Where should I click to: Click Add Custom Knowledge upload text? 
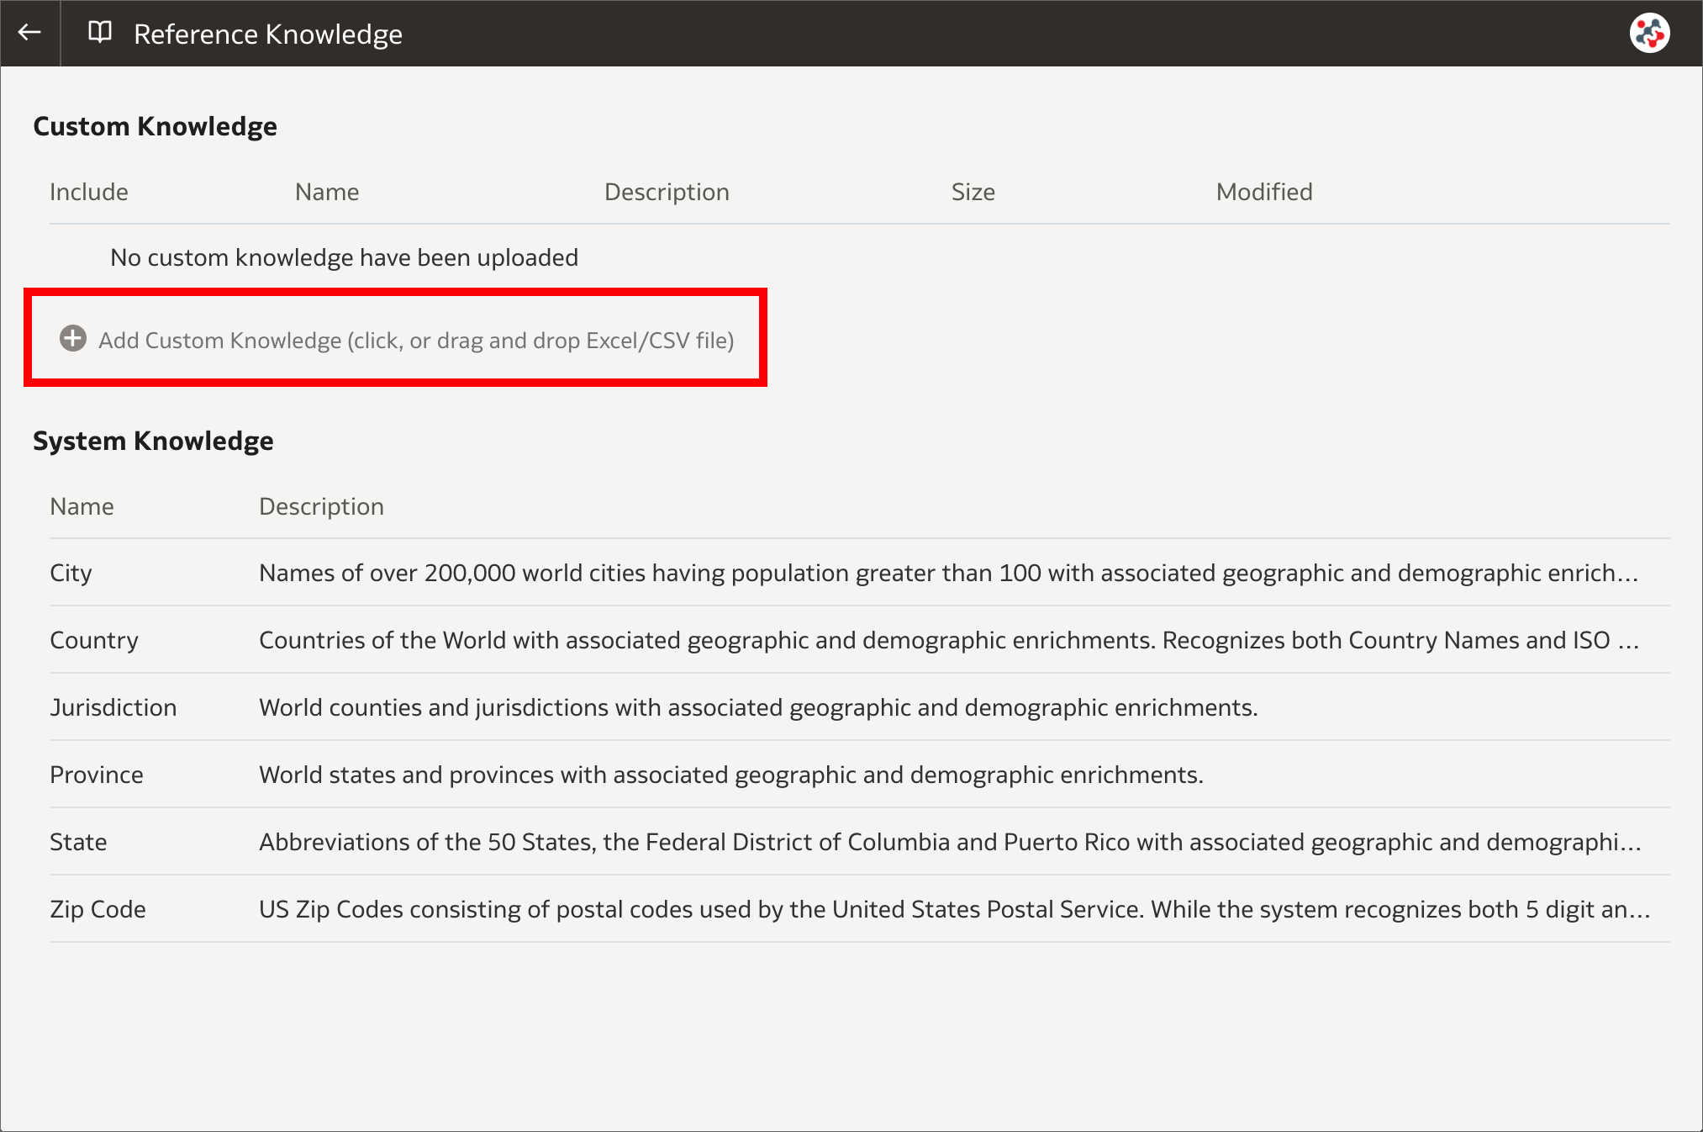coord(416,340)
